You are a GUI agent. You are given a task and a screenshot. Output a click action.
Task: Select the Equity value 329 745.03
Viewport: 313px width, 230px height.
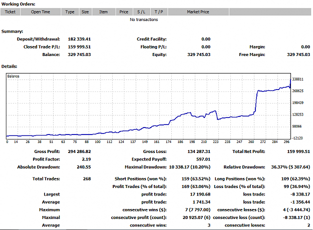point(199,54)
